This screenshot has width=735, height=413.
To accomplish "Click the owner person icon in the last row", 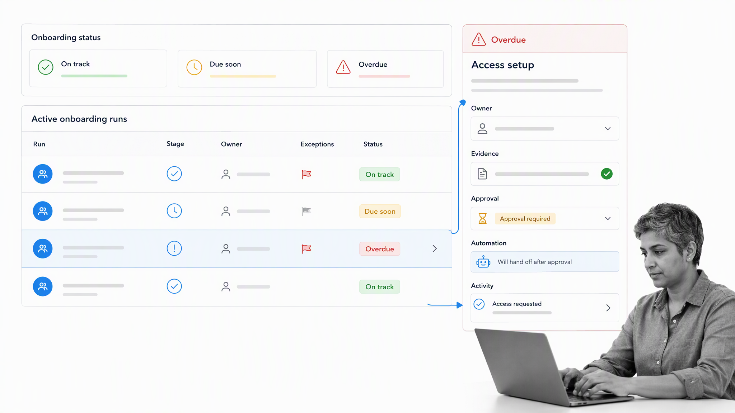I will [x=226, y=286].
